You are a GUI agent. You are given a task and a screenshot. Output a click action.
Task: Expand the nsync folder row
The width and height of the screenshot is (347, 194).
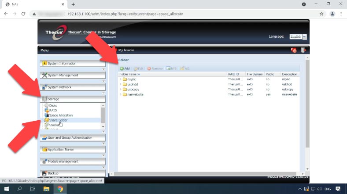120,79
